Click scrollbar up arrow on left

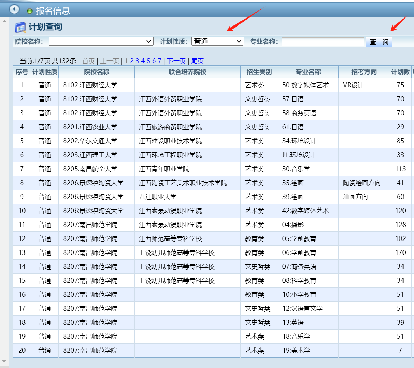pos(4,22)
